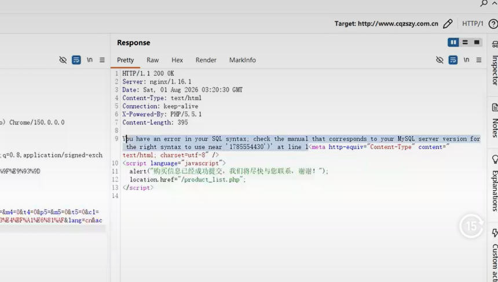Select side-by-side layout view icon

point(453,42)
